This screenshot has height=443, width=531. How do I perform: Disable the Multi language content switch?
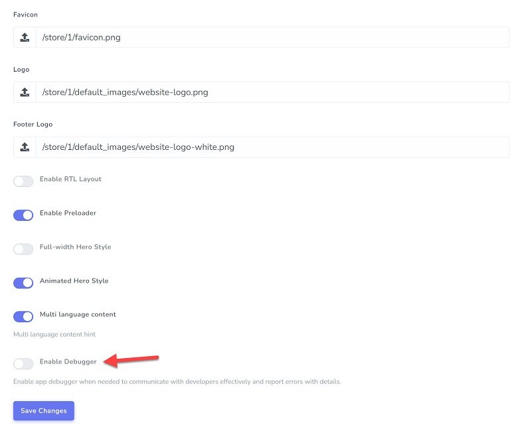23,317
